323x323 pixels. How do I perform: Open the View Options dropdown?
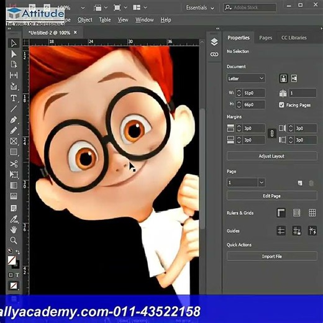(101, 8)
